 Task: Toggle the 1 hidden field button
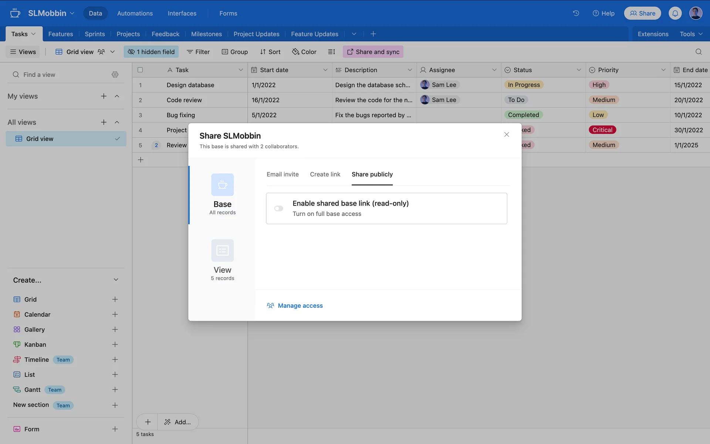(x=151, y=52)
